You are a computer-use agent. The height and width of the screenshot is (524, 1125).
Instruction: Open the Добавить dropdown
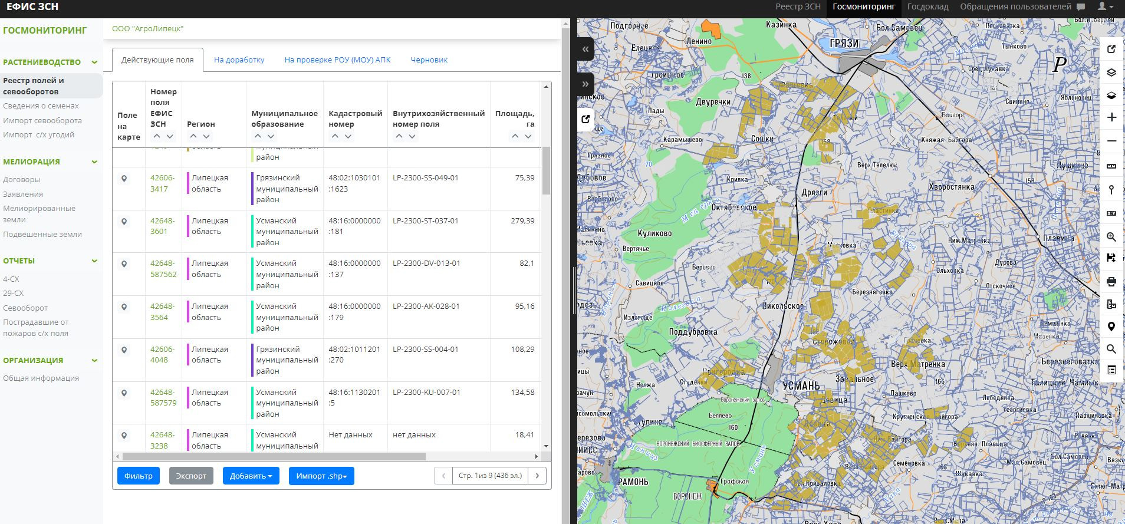251,476
